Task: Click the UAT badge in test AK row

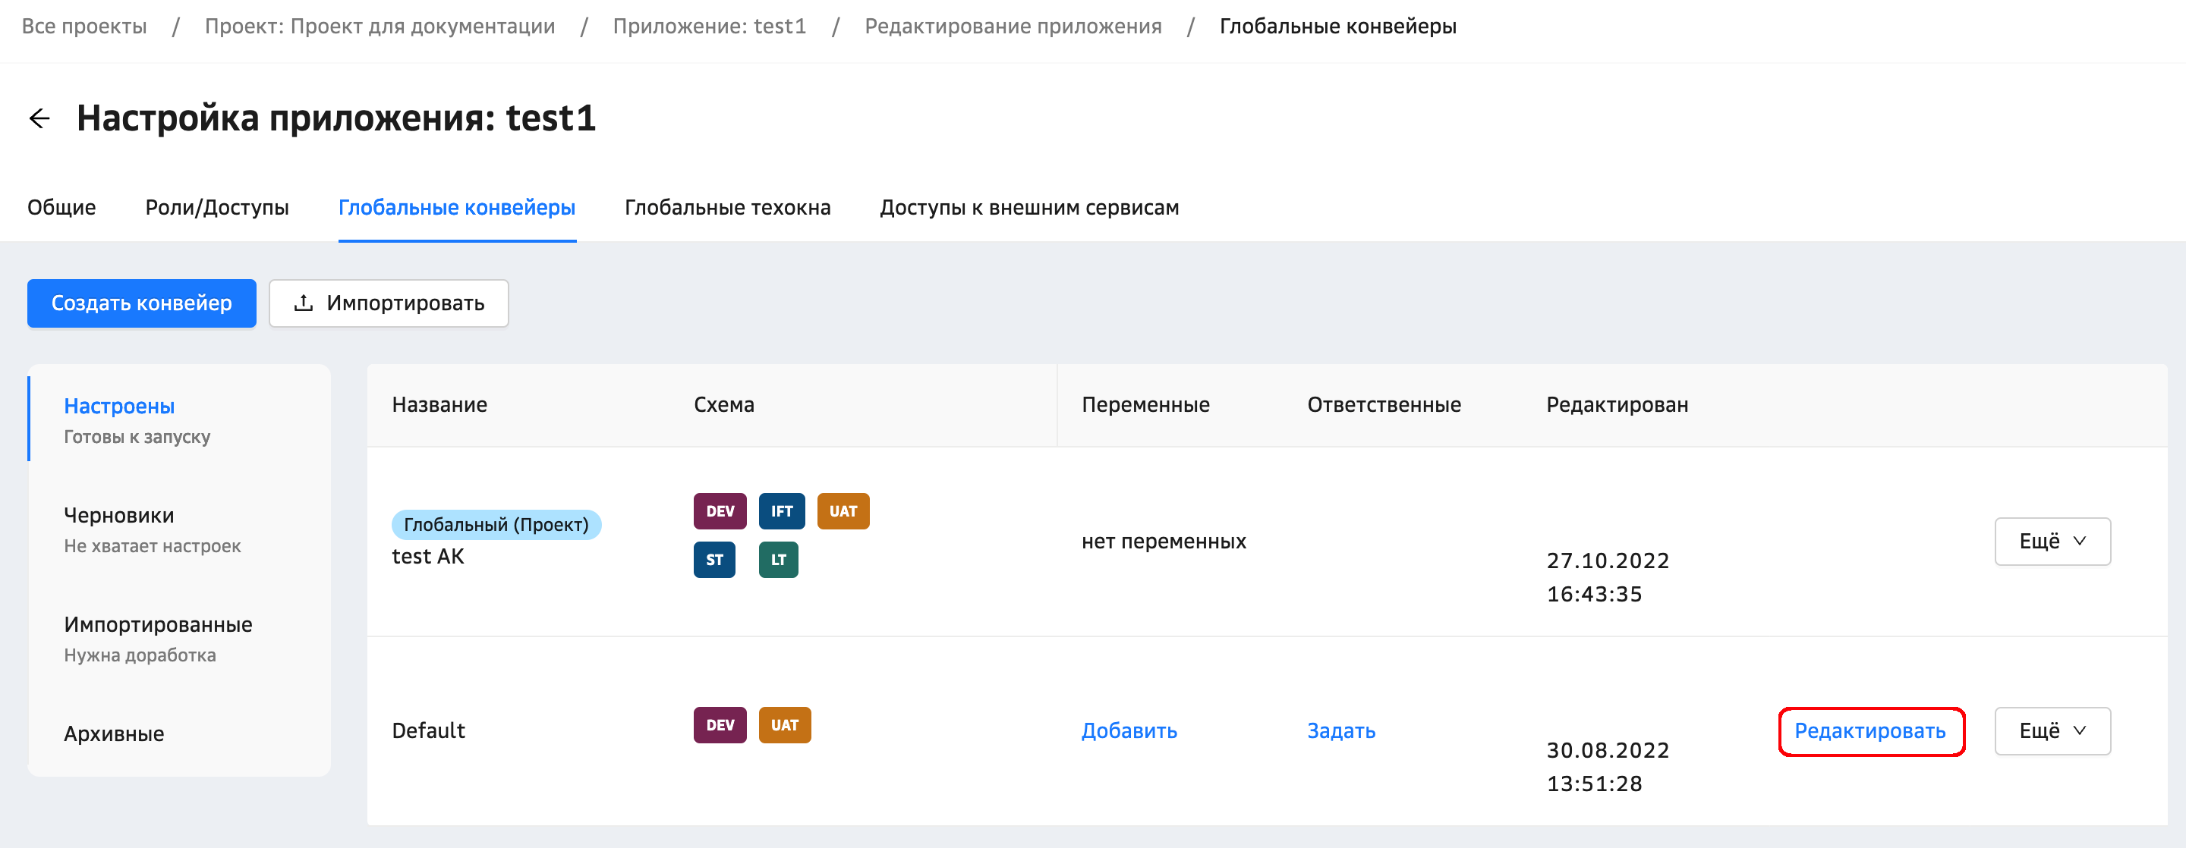Action: click(x=843, y=511)
